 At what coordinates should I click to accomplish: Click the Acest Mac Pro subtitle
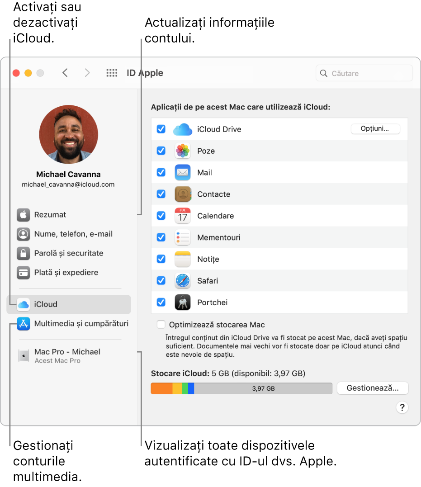(x=57, y=360)
